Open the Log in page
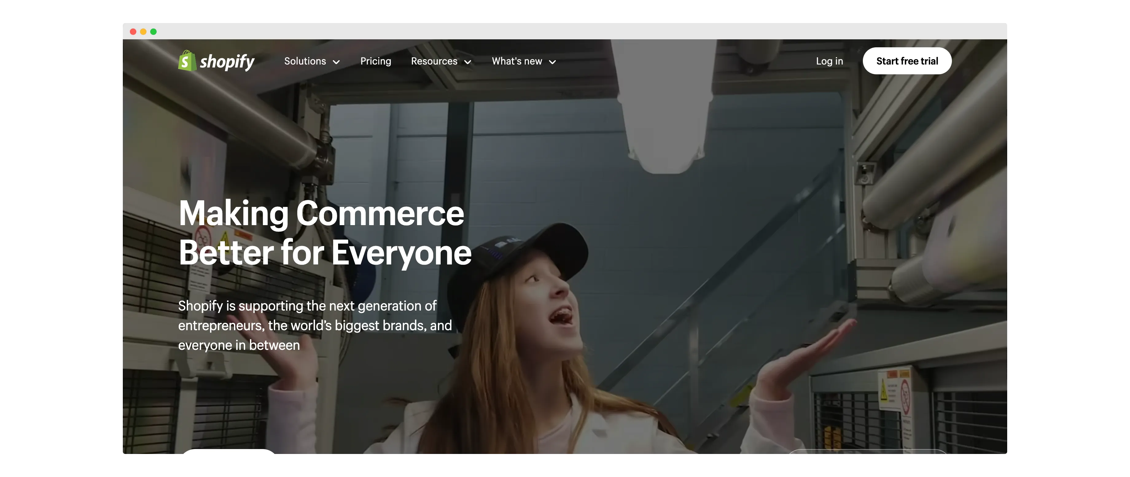Image resolution: width=1130 pixels, height=477 pixels. [x=829, y=61]
